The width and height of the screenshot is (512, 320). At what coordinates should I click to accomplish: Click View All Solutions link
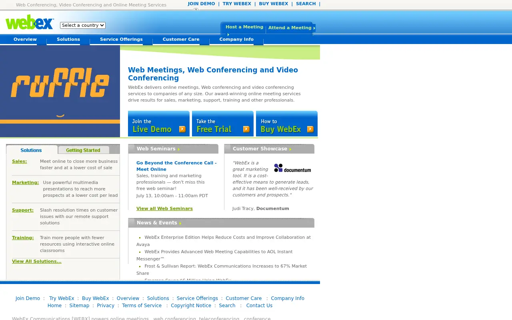pos(37,262)
